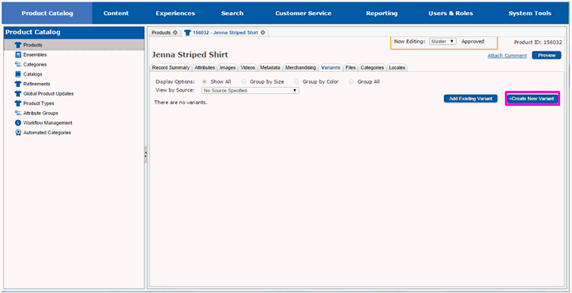Click the Automated Categories ribbon icon
Viewport: 572px width, 293px height.
[x=18, y=133]
